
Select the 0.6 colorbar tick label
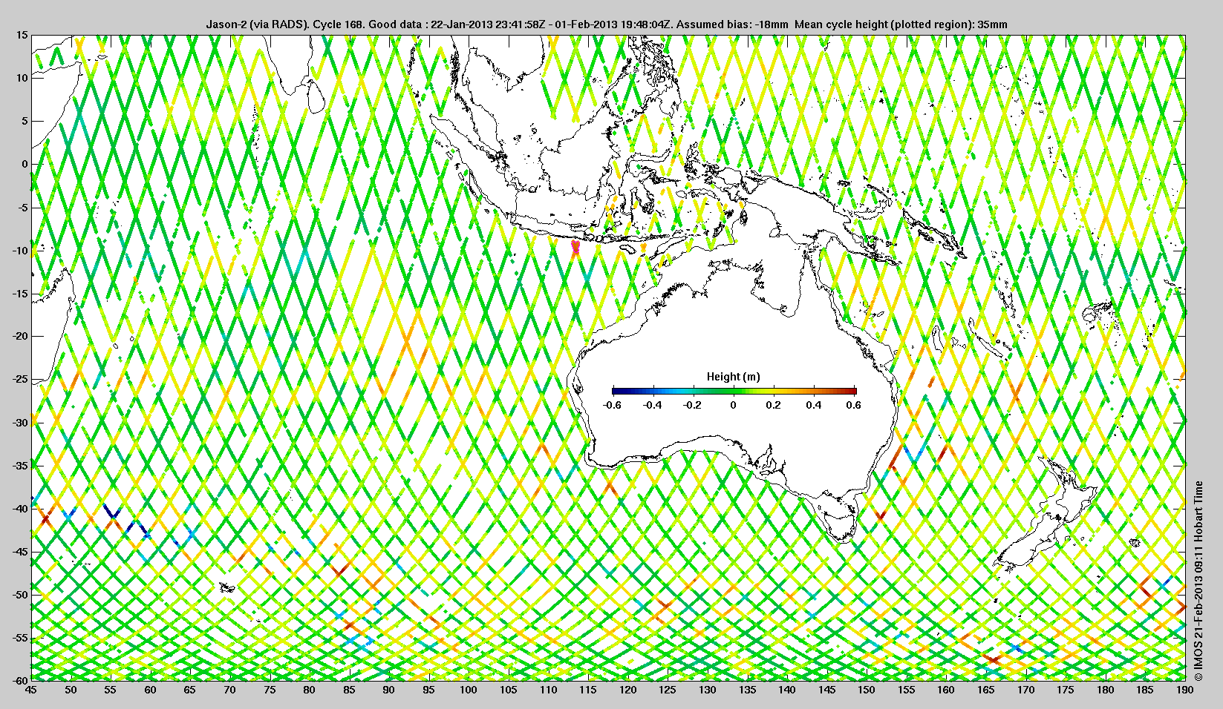pyautogui.click(x=854, y=405)
